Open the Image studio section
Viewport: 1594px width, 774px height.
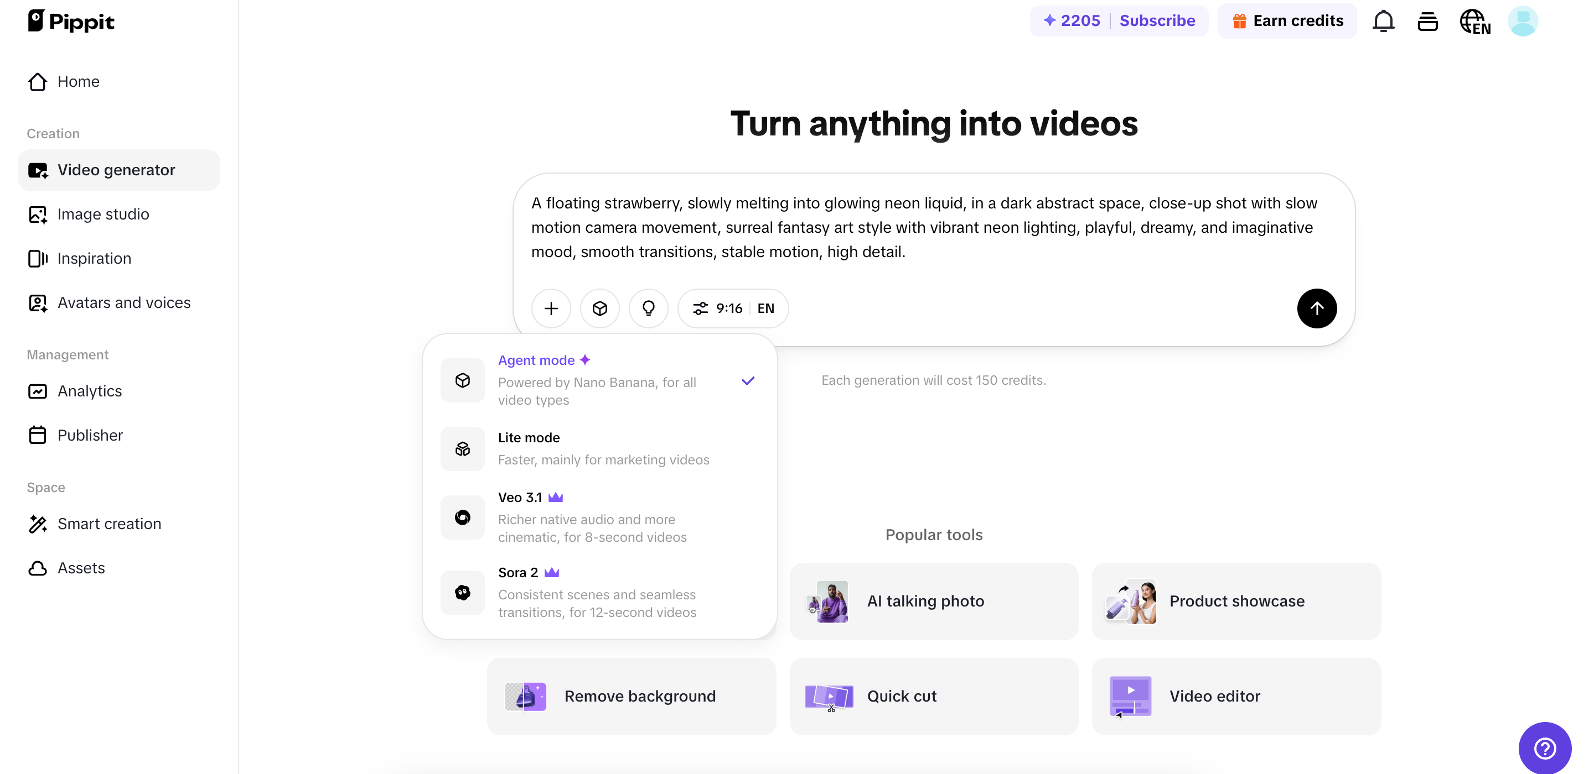(x=103, y=215)
